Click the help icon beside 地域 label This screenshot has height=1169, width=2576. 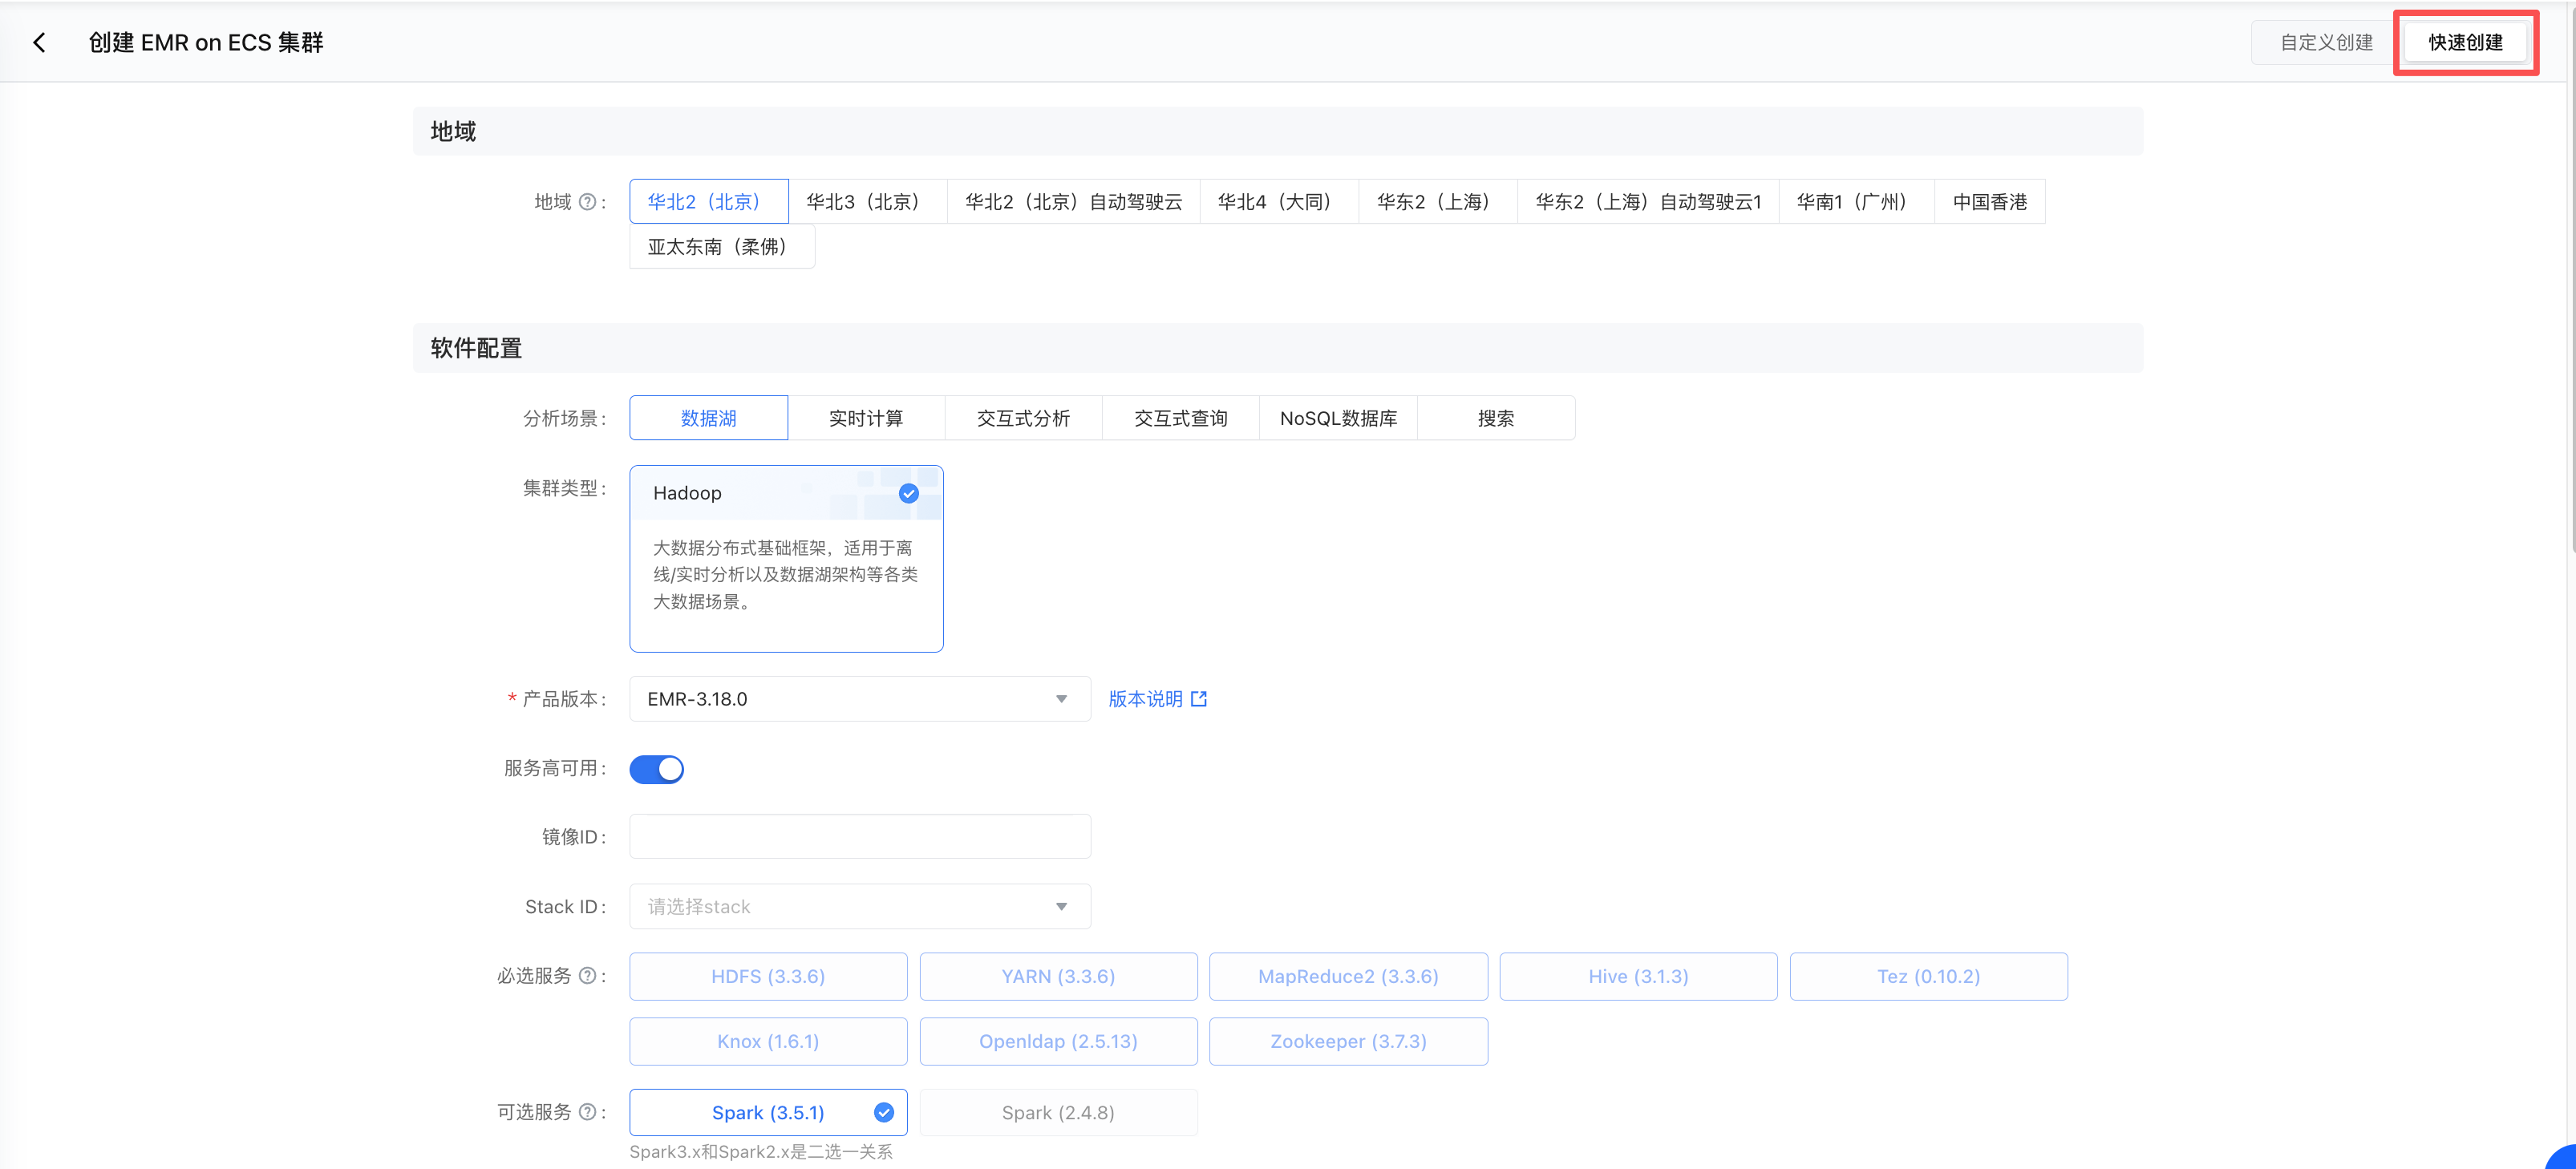coord(588,202)
